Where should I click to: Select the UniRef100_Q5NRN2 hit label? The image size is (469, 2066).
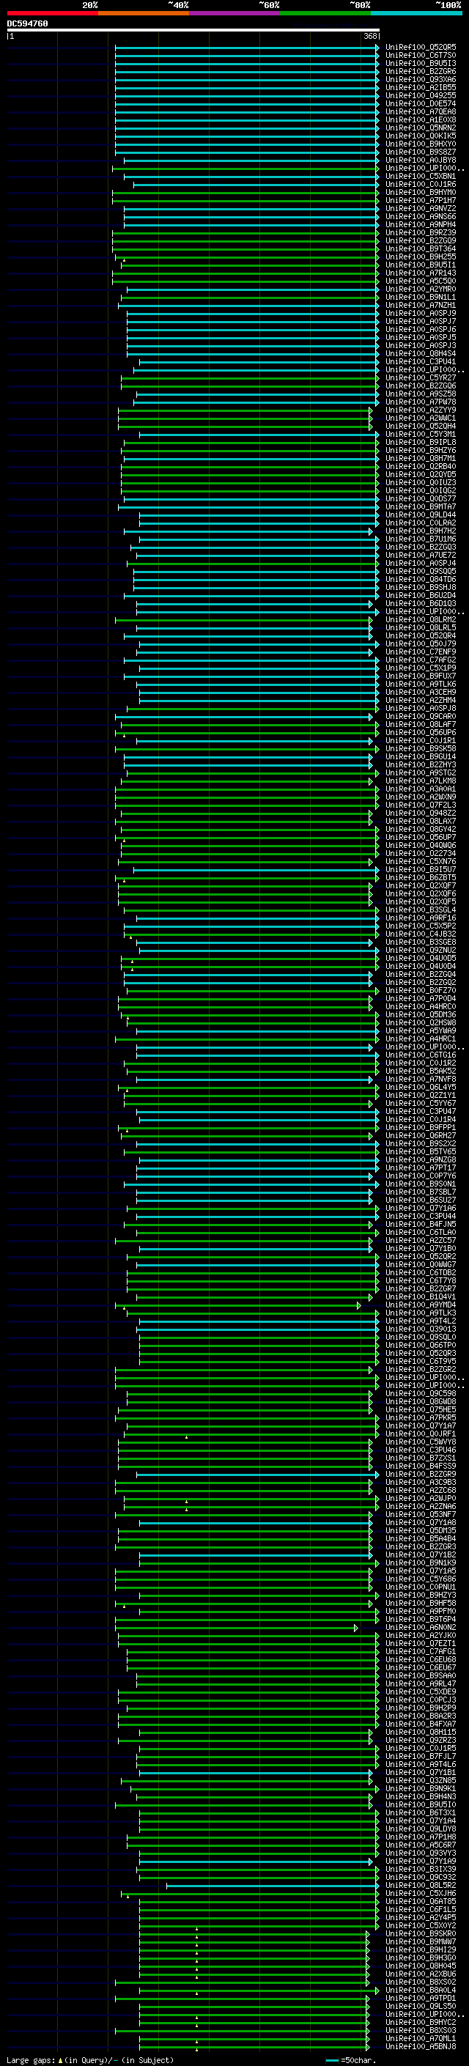pos(421,128)
